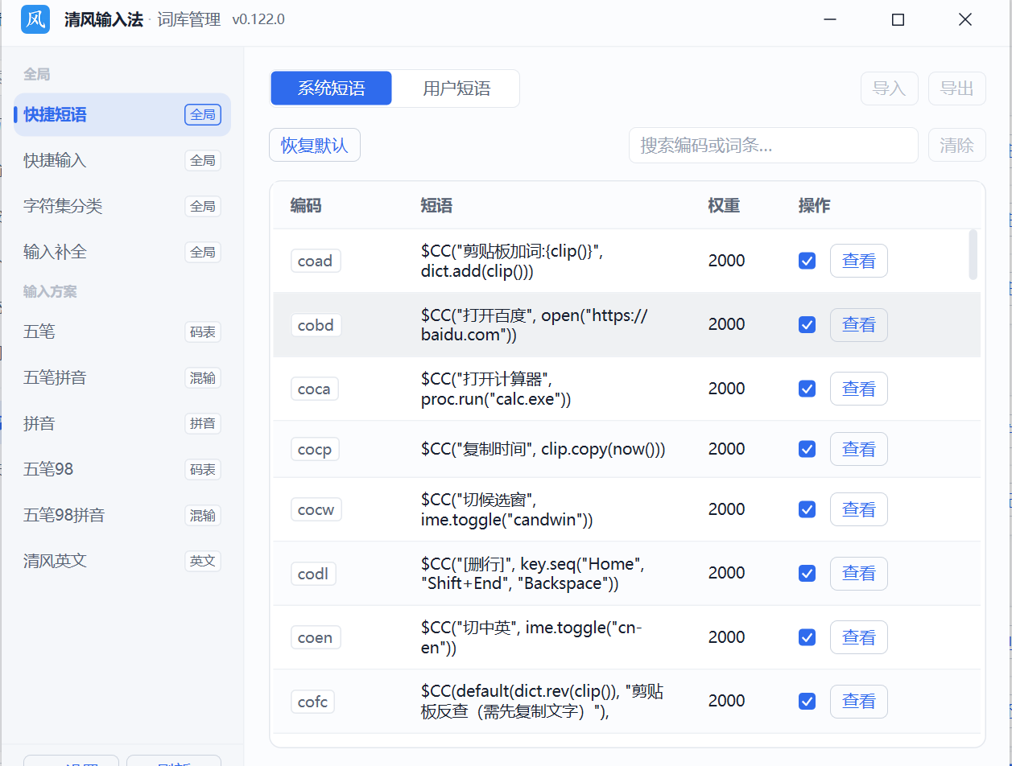This screenshot has width=1012, height=766.
Task: Open the 五笔98拼音 input scheme
Action: click(x=122, y=516)
